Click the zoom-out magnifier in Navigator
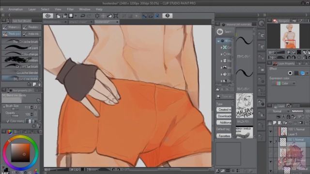This screenshot has width=310, height=174. pyautogui.click(x=289, y=52)
